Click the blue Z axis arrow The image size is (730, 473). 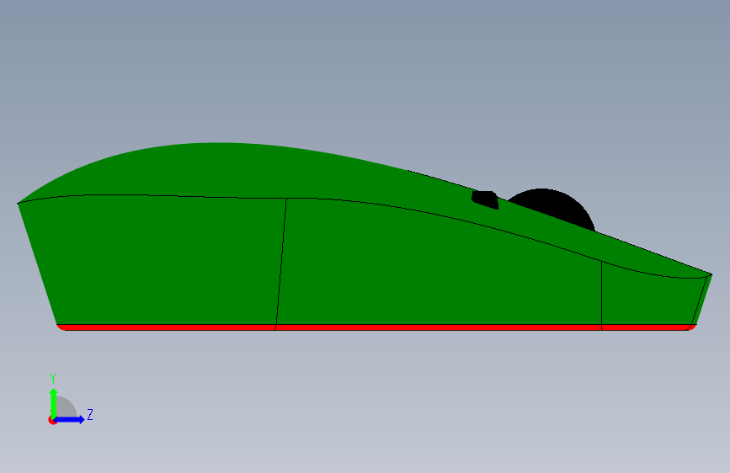[x=70, y=419]
